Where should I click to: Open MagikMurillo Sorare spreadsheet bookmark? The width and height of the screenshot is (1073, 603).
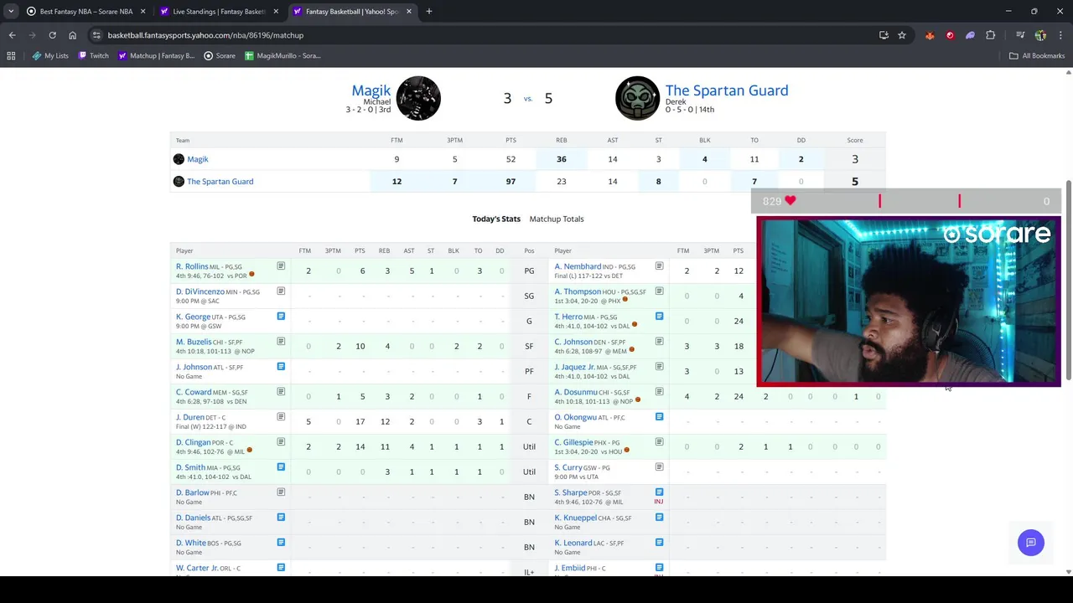[x=283, y=55]
